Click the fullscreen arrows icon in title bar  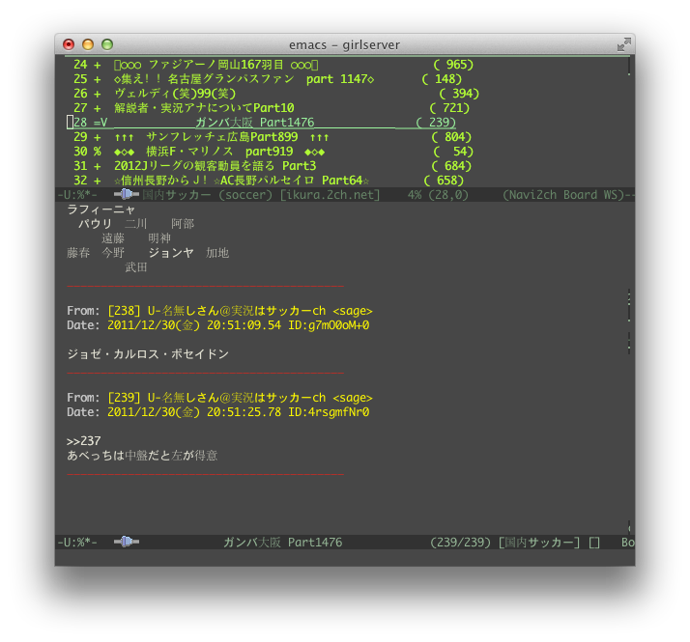click(623, 44)
